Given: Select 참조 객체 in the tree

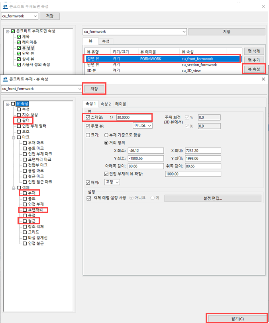Looking at the screenshot, I should pos(36,227).
